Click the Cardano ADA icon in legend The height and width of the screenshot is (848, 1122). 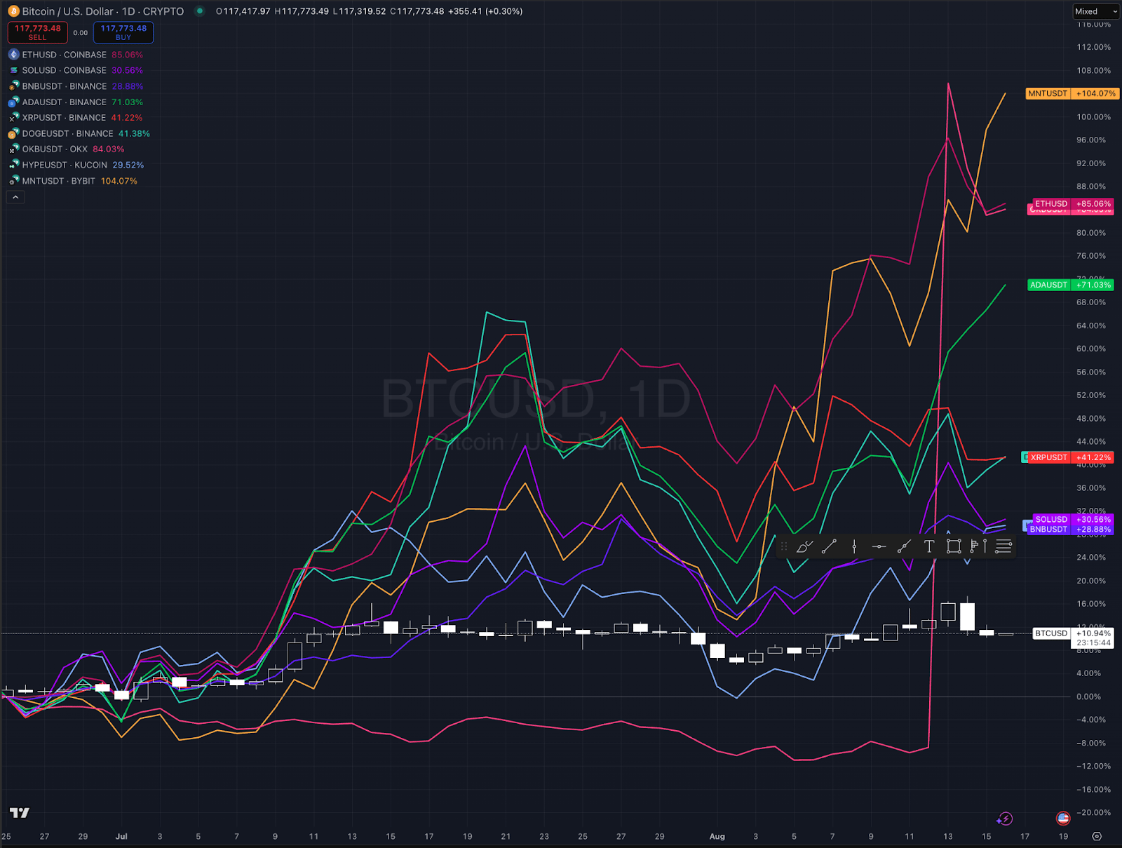(x=13, y=102)
